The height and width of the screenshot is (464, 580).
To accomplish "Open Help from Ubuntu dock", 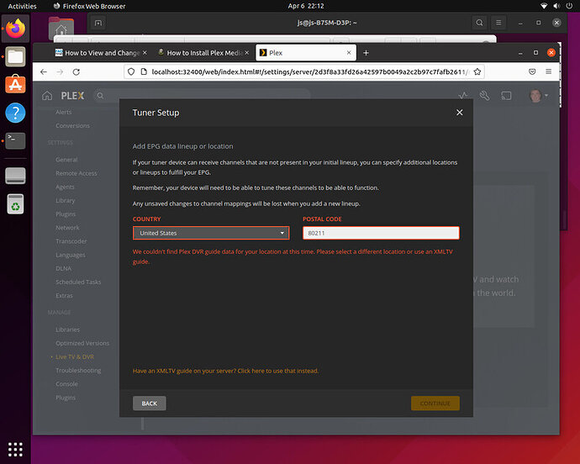I will pos(15,113).
